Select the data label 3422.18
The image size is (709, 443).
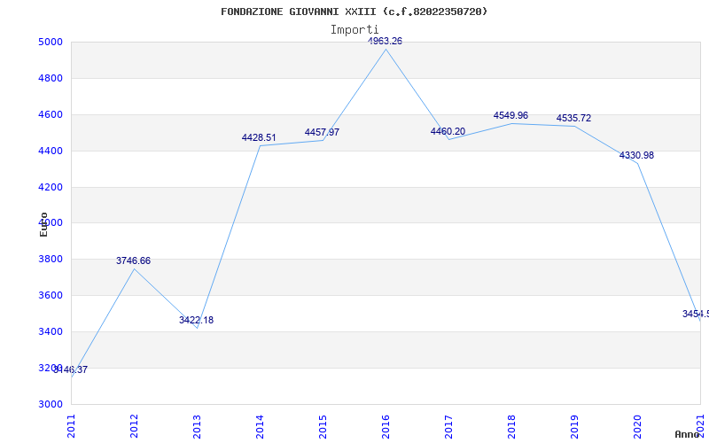[196, 320]
